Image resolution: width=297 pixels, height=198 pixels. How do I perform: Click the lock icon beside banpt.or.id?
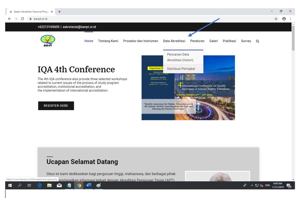tap(30, 19)
